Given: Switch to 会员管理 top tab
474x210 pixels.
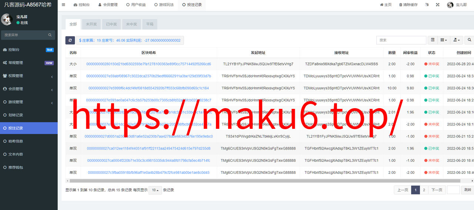Looking at the screenshot, I should (108, 5).
